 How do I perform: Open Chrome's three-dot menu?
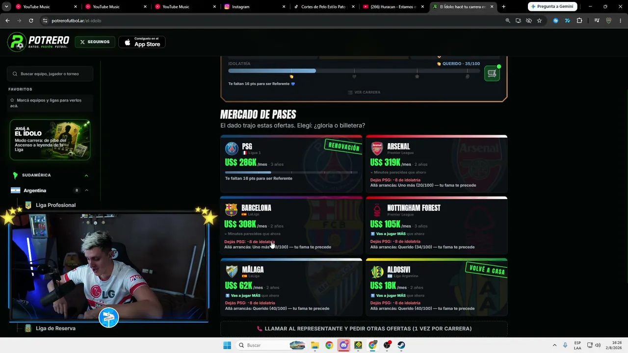(621, 21)
